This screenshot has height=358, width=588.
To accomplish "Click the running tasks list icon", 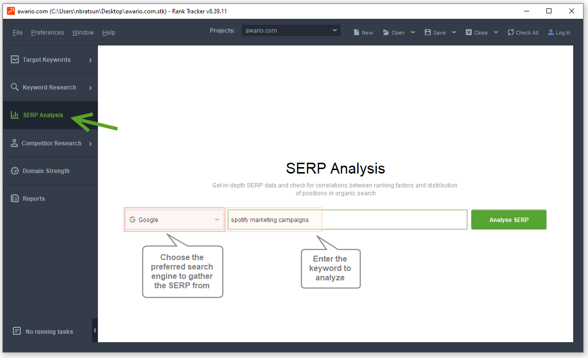I will 17,331.
